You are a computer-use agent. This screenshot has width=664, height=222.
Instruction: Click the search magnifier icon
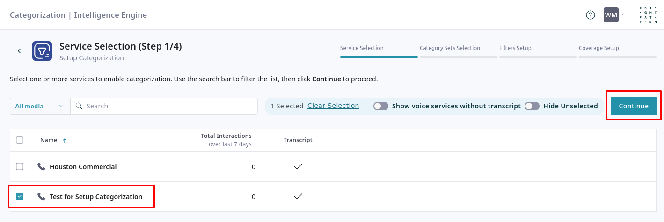pyautogui.click(x=79, y=106)
